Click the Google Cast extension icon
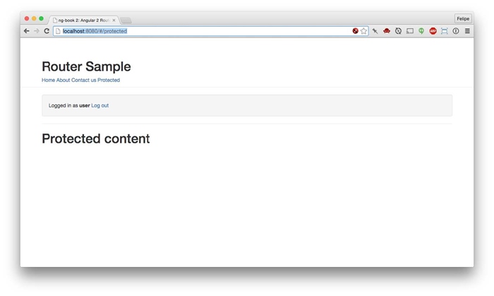The image size is (494, 296). click(410, 31)
